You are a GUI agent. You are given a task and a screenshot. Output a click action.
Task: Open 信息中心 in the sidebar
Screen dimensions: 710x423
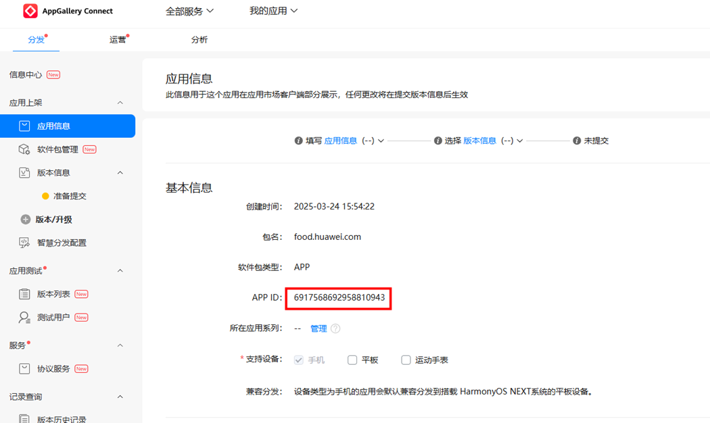tap(26, 74)
